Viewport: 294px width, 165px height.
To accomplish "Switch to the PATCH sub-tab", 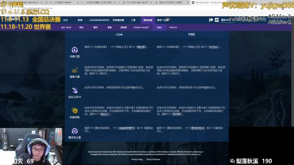I will (x=173, y=27).
